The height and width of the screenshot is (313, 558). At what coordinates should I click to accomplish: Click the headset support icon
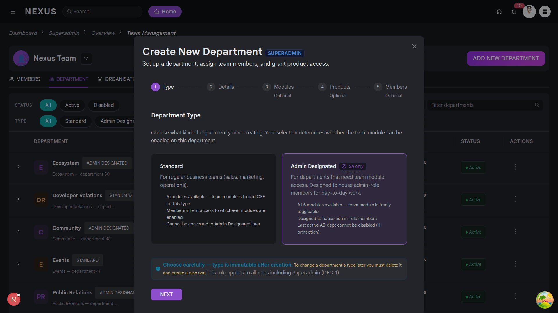tap(499, 12)
